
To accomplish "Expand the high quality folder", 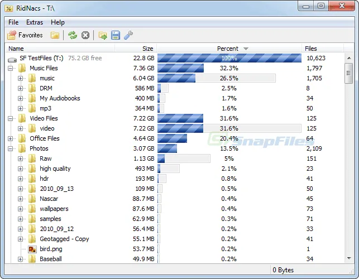I will click(20, 169).
